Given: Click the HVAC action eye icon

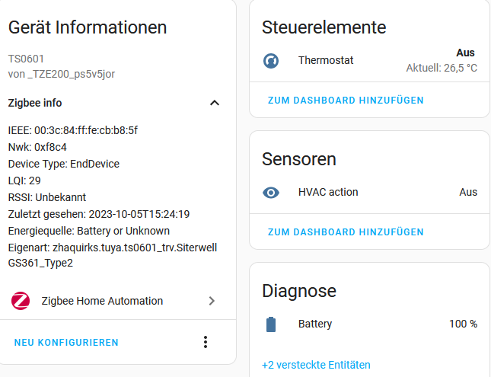Looking at the screenshot, I should coord(271,193).
